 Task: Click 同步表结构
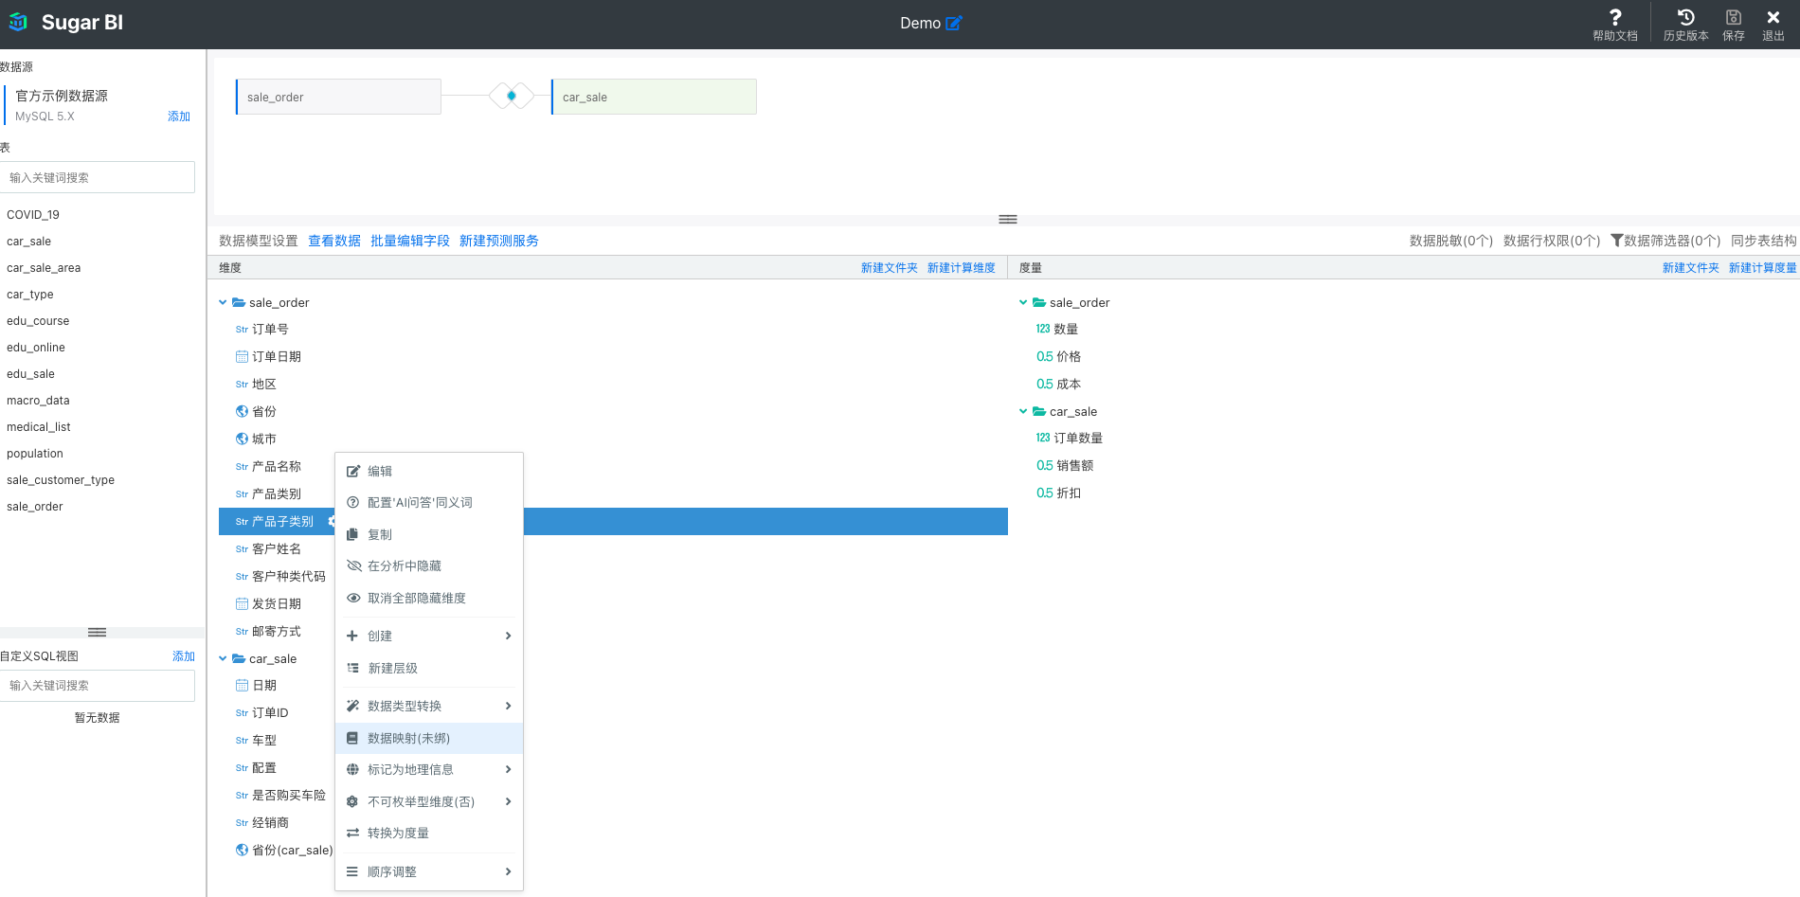1764,241
